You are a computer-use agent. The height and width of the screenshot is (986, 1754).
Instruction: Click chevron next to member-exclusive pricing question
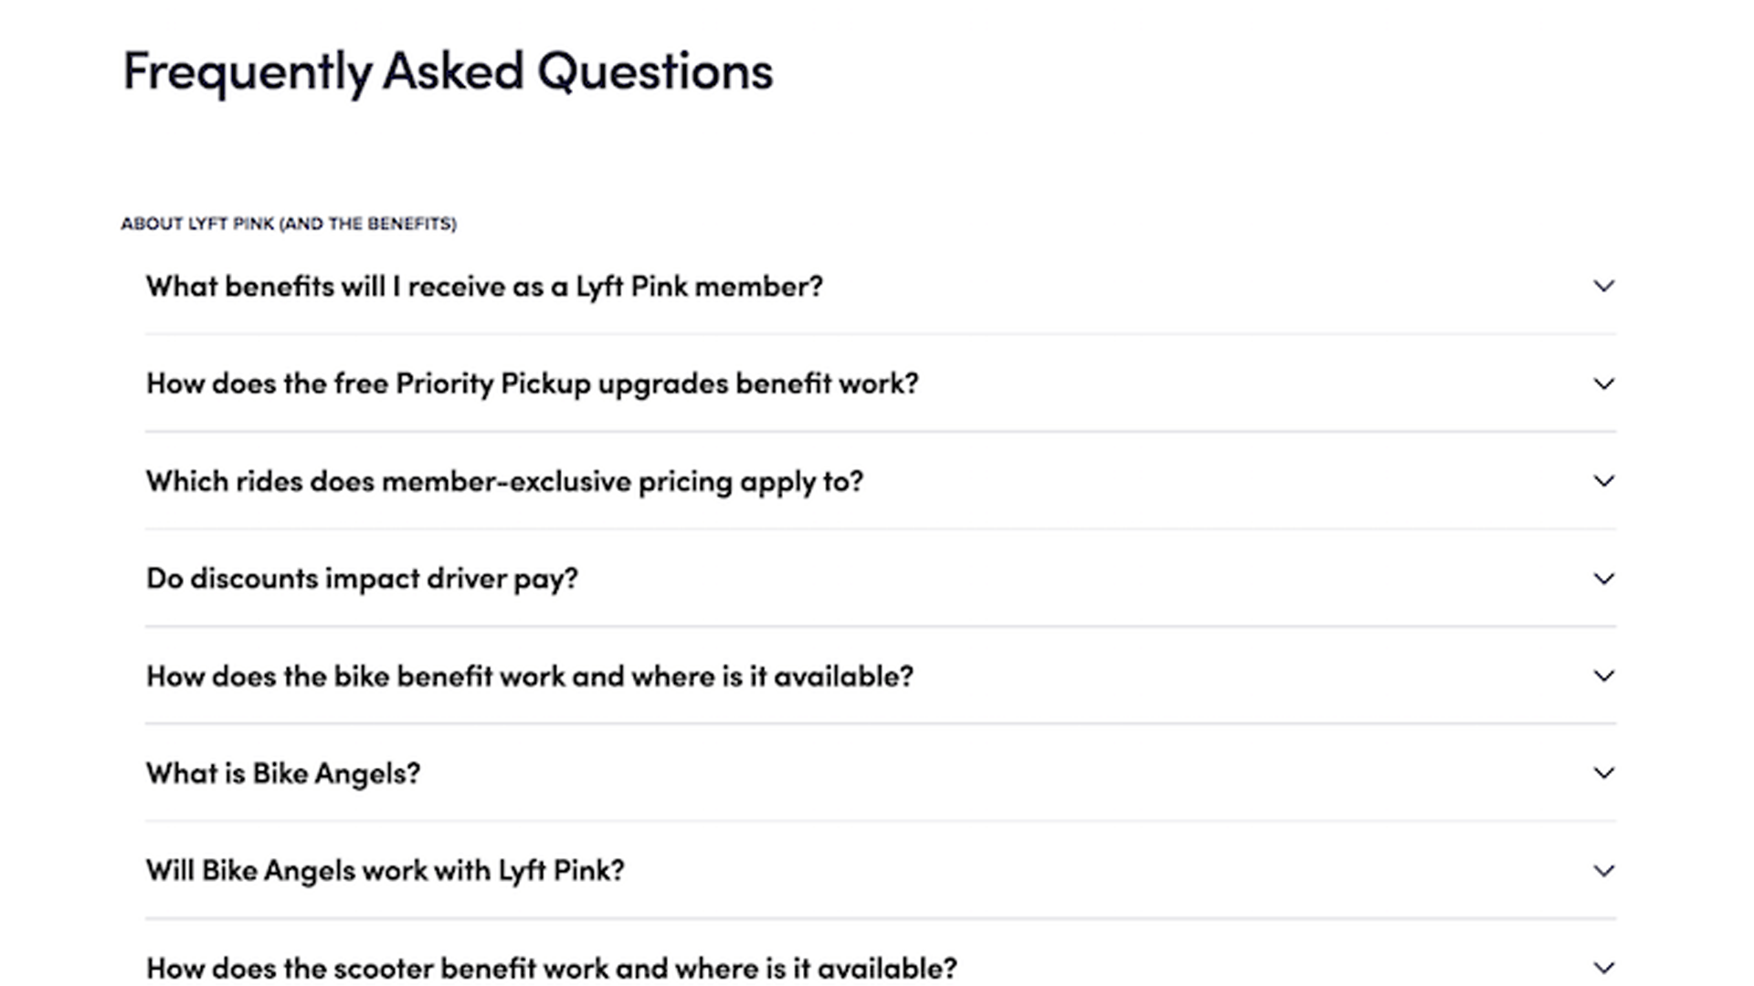pyautogui.click(x=1603, y=481)
